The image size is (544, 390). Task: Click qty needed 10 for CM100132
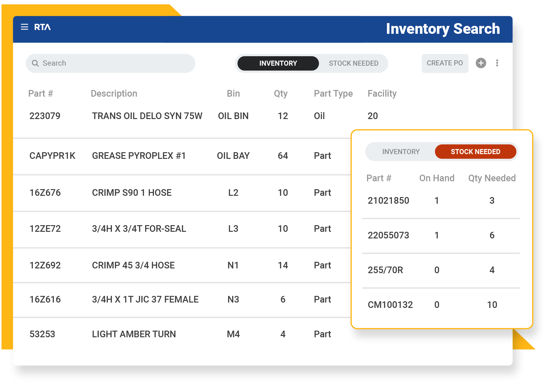tap(492, 305)
